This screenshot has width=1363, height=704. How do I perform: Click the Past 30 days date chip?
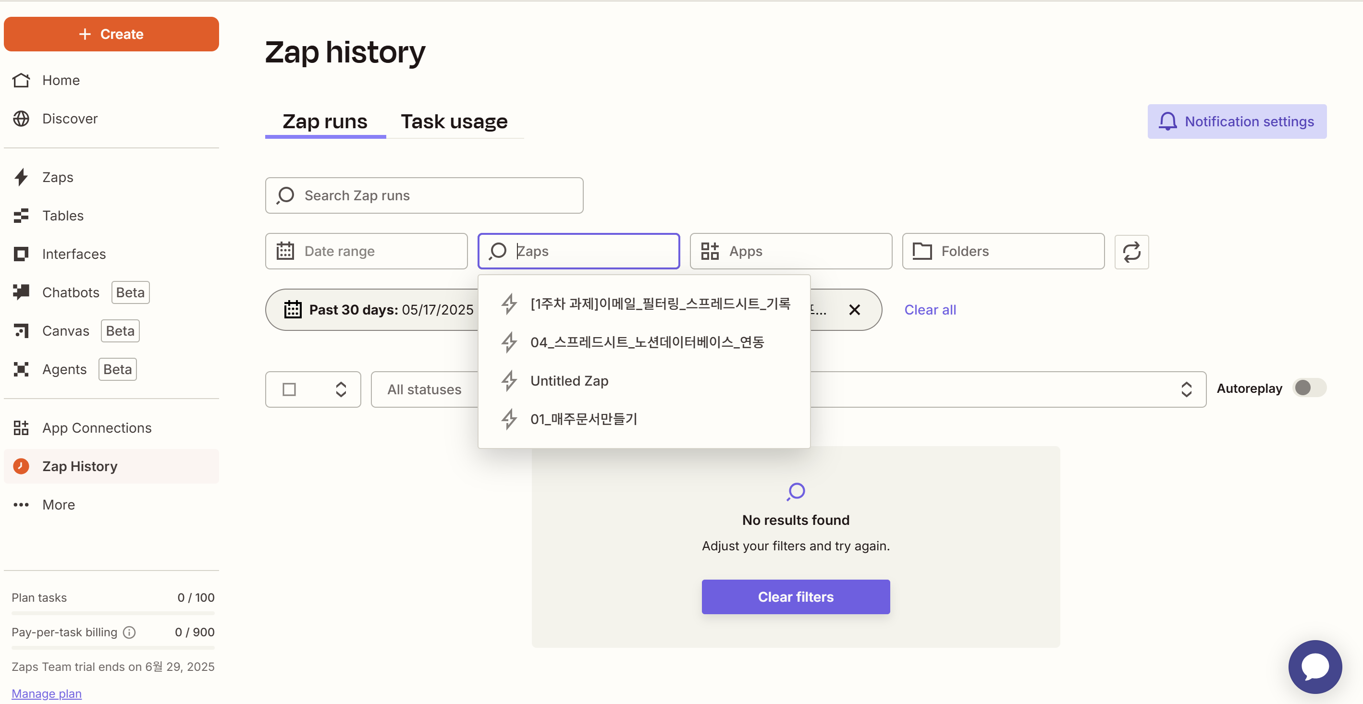372,310
